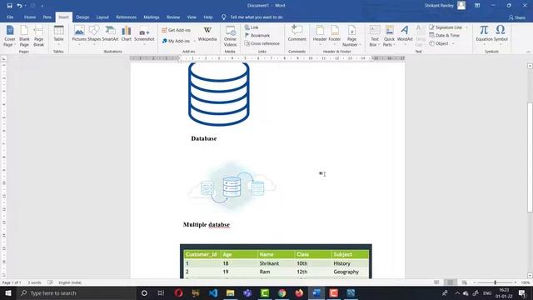Image resolution: width=533 pixels, height=300 pixels.
Task: Adjust the zoom slider handle
Action: coord(495,282)
